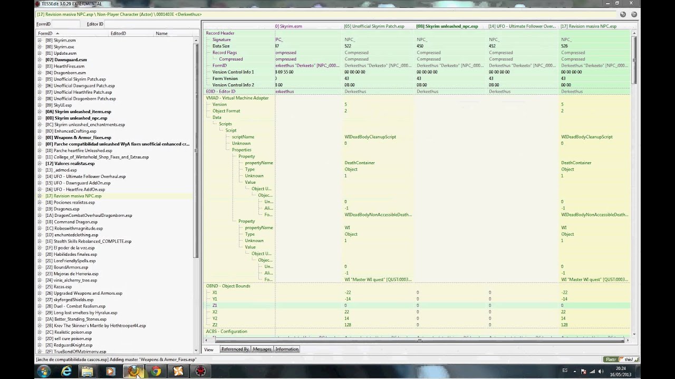Click the record view horizontal scrollbar
This screenshot has width=675, height=379.
(419, 341)
